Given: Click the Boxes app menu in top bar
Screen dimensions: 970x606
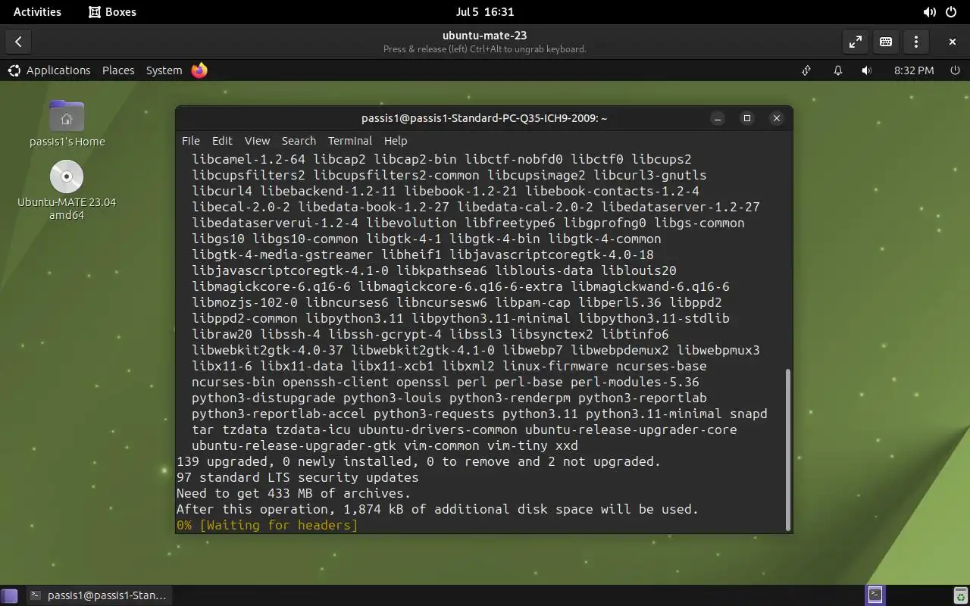Looking at the screenshot, I should (x=112, y=12).
